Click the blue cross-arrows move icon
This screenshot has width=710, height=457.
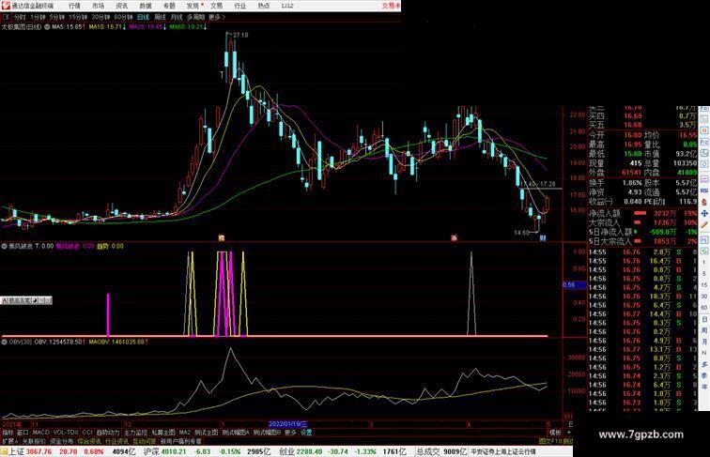(704, 213)
